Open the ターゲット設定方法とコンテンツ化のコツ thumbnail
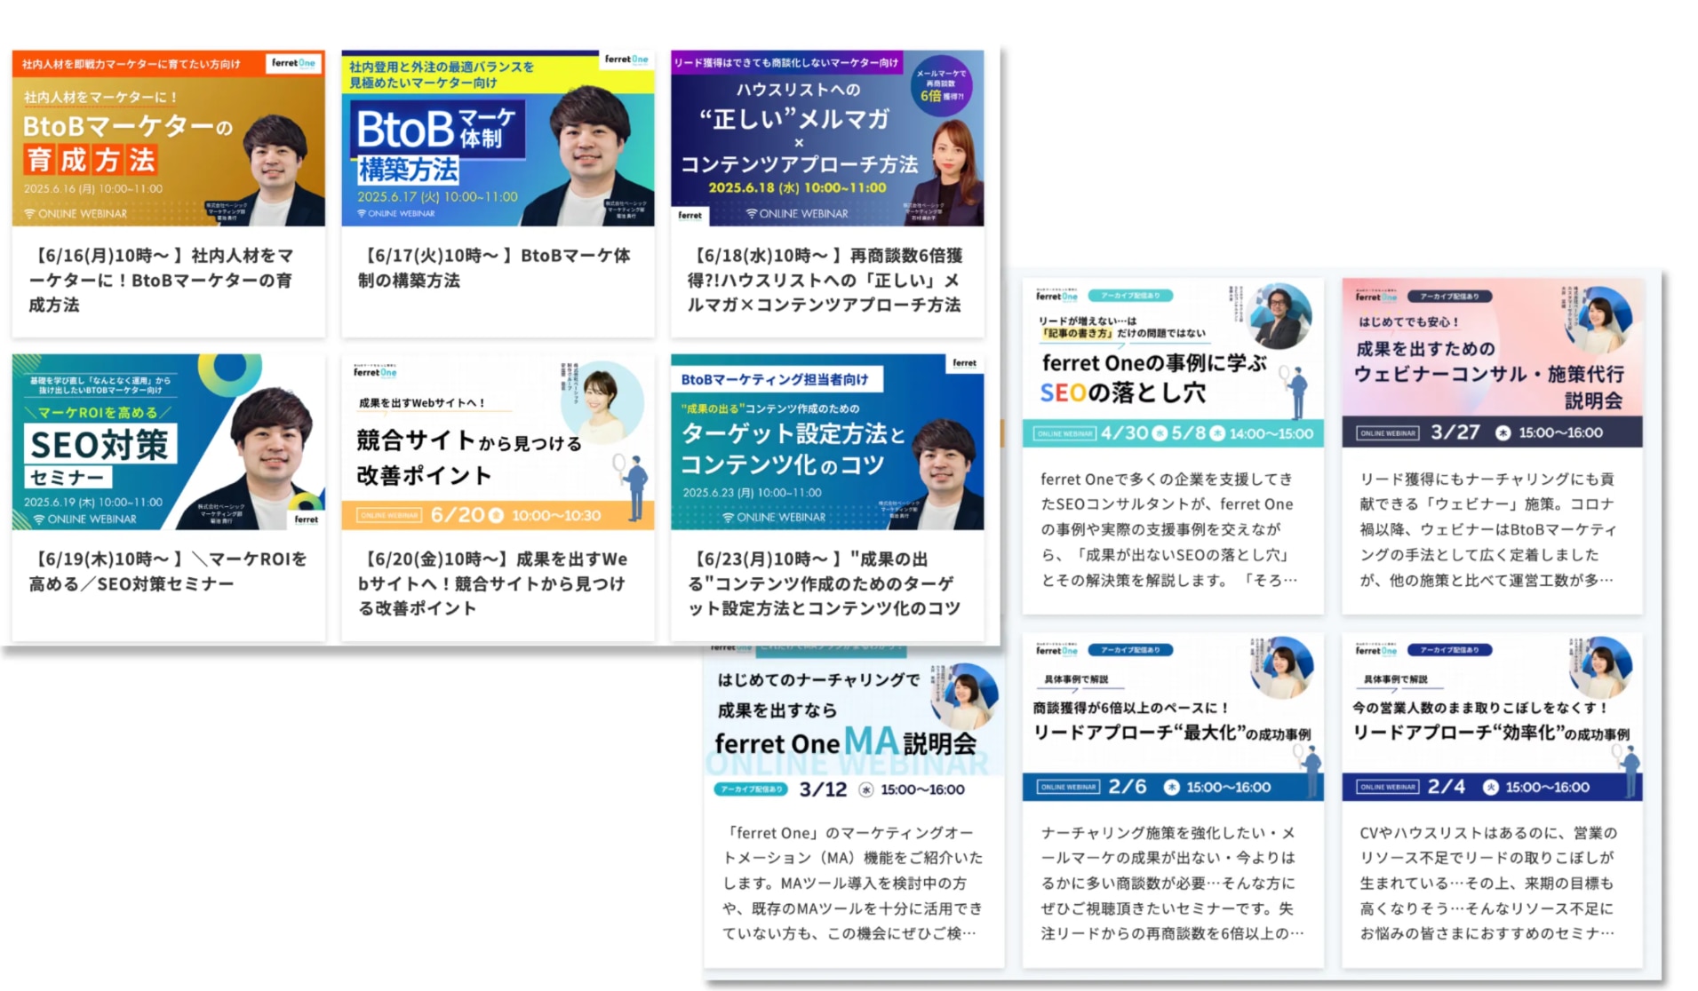 [827, 441]
